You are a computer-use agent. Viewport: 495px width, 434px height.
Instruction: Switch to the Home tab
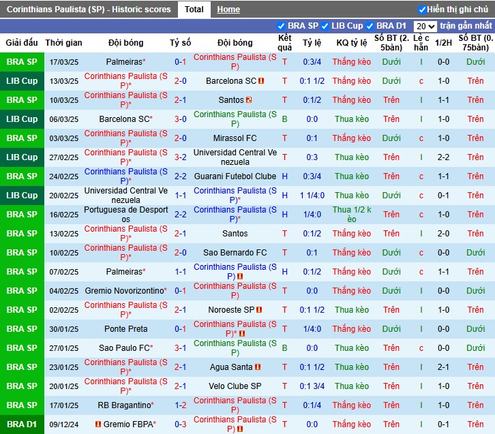point(228,10)
